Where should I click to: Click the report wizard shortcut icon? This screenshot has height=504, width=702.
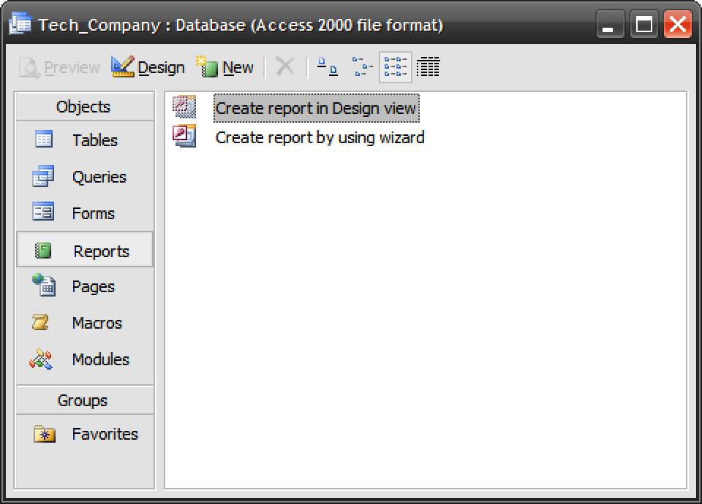(186, 134)
